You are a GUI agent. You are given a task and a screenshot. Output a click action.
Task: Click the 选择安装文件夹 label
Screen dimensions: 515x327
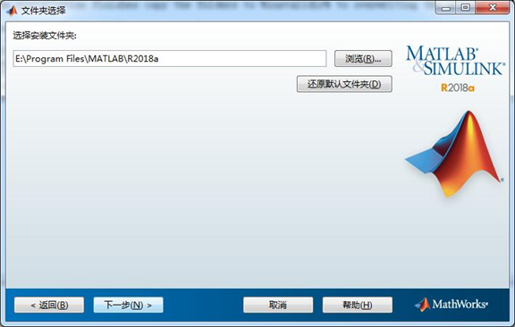coord(45,36)
